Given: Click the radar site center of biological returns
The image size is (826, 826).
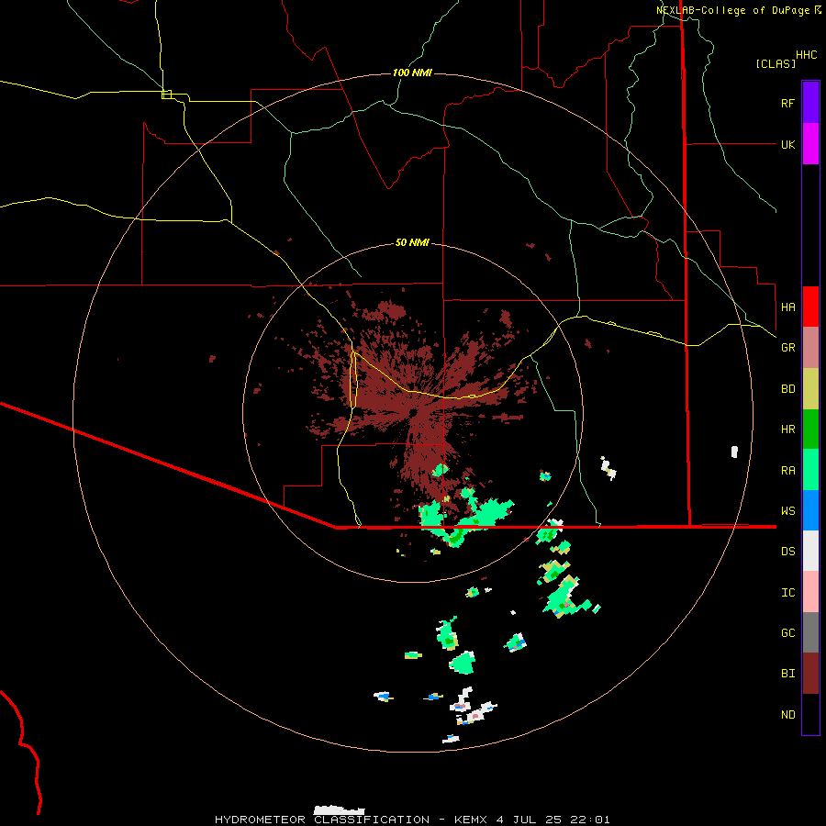Looking at the screenshot, I should tap(414, 412).
